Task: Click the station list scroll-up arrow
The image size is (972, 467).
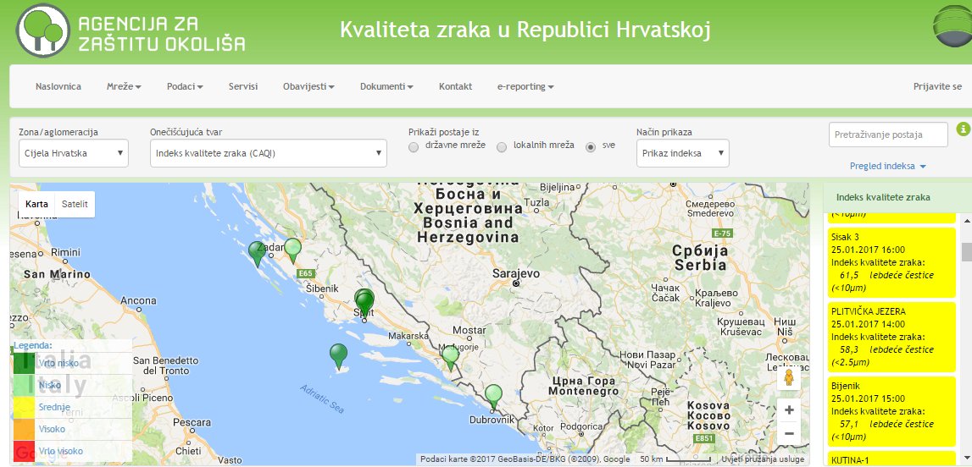Action: point(966,219)
